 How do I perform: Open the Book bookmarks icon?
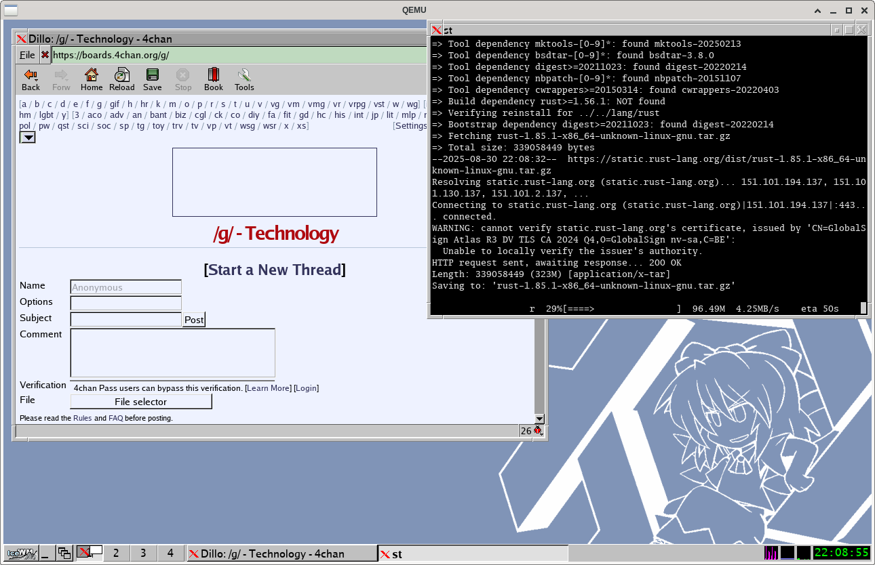tap(214, 79)
